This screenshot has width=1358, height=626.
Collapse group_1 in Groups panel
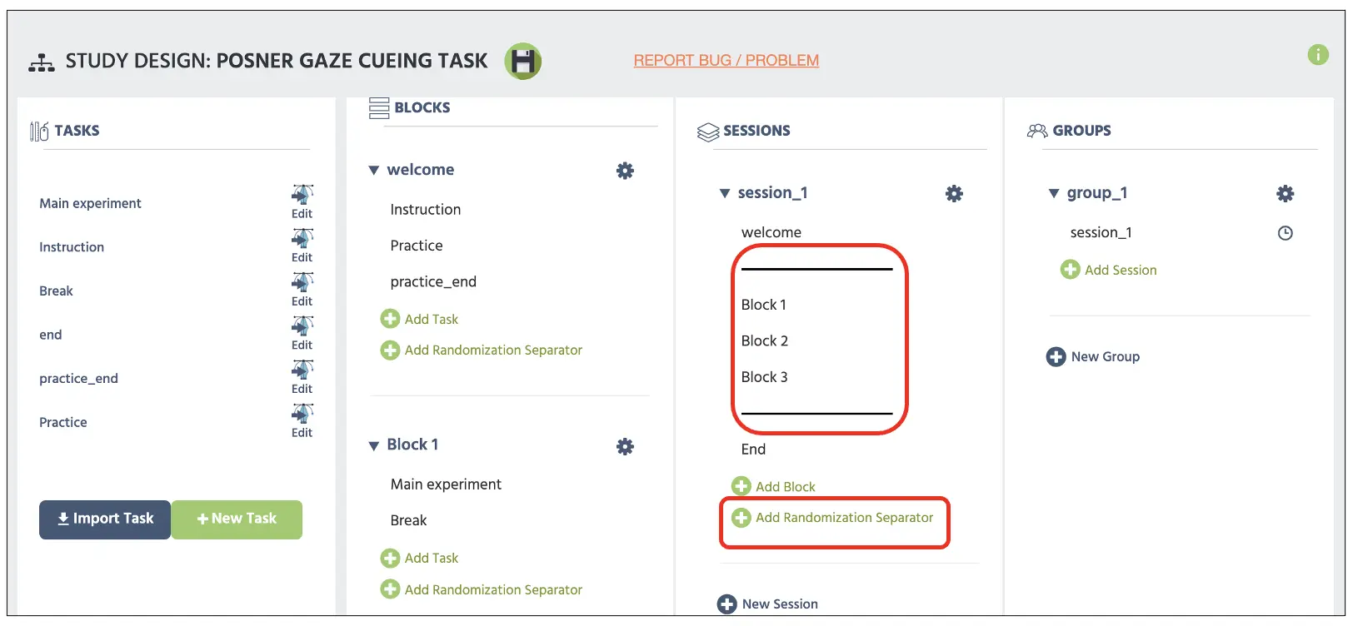click(1054, 193)
